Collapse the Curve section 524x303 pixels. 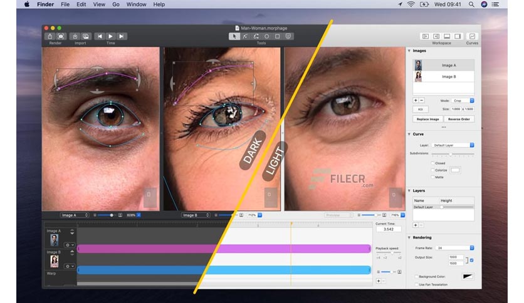(x=409, y=134)
